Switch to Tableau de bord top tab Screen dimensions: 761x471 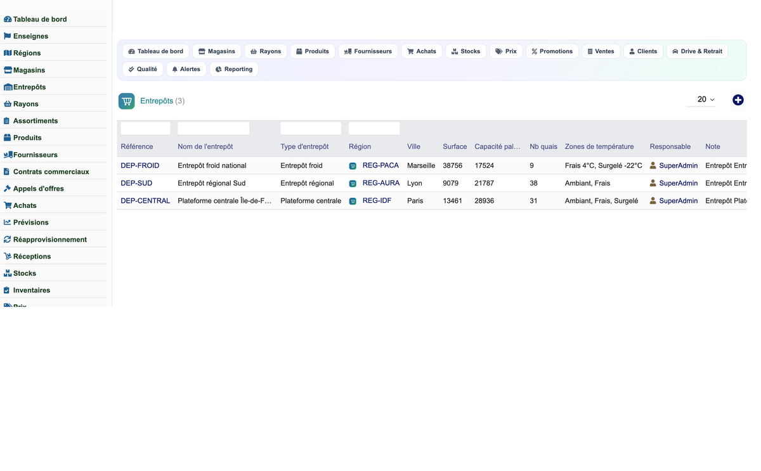(x=156, y=51)
